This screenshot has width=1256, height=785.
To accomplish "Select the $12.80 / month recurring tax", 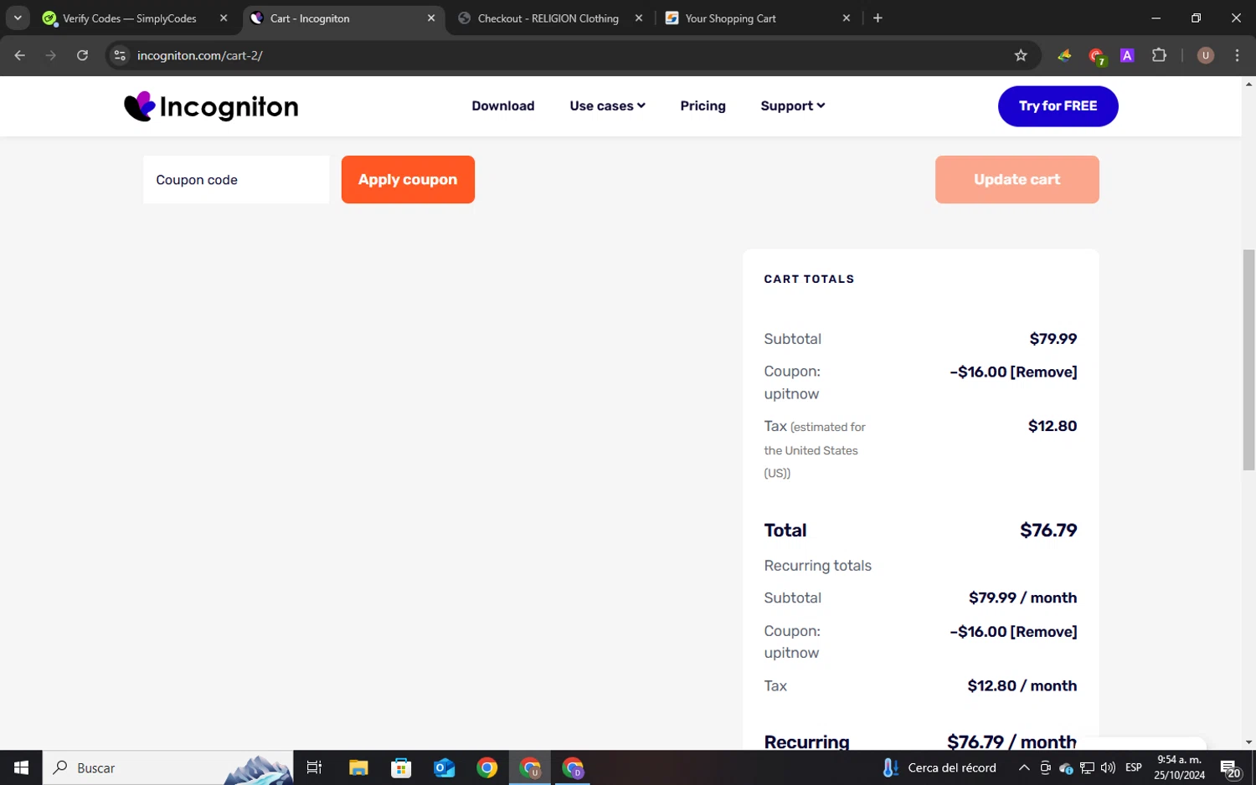I will [1022, 685].
